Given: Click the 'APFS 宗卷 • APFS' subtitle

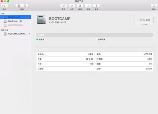Looking at the screenshot, I should coord(58,22).
